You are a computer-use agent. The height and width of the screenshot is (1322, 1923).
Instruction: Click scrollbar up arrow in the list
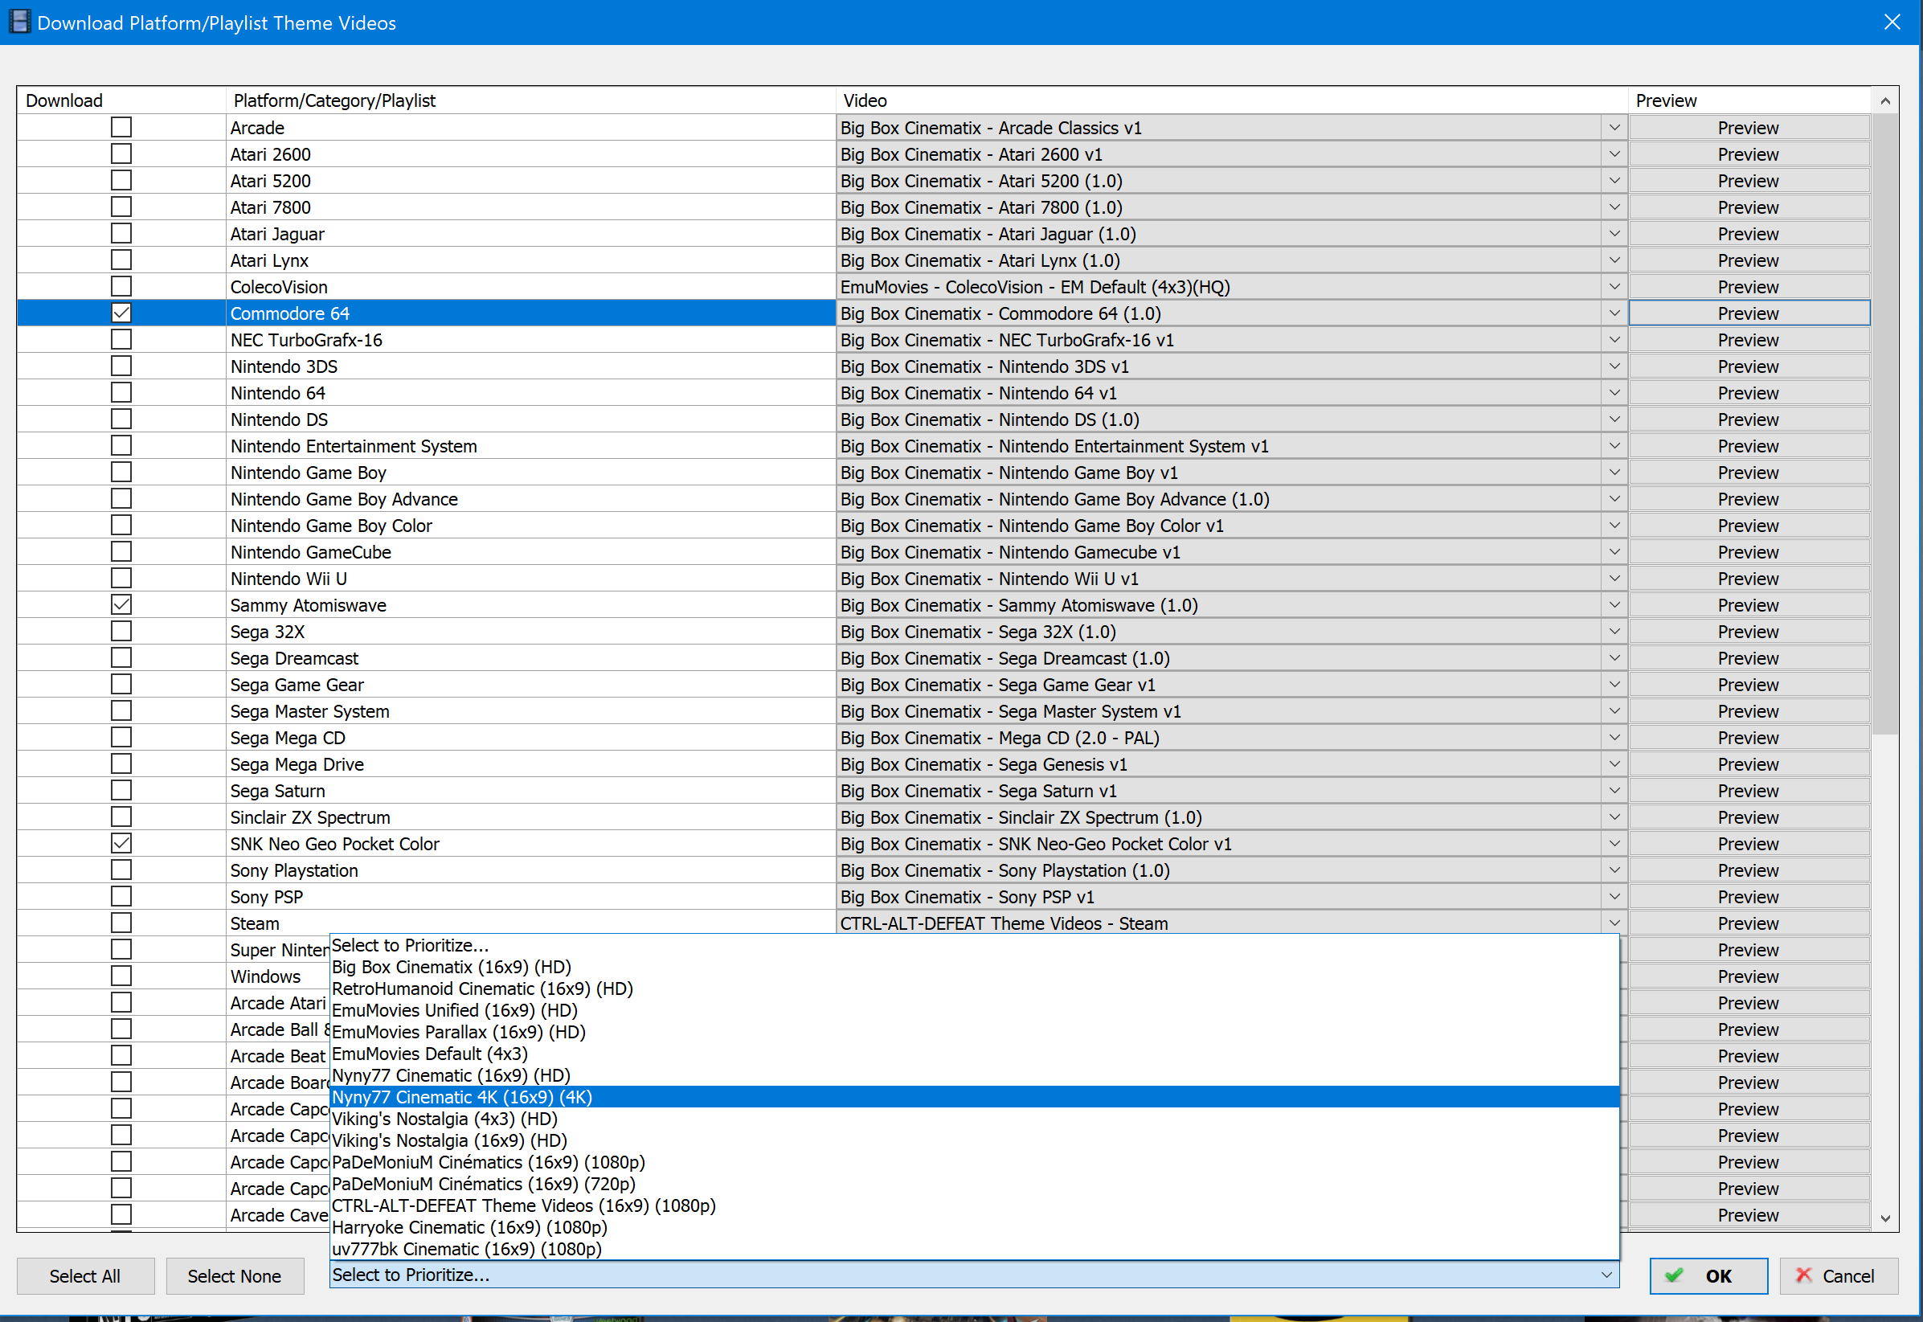point(1885,101)
